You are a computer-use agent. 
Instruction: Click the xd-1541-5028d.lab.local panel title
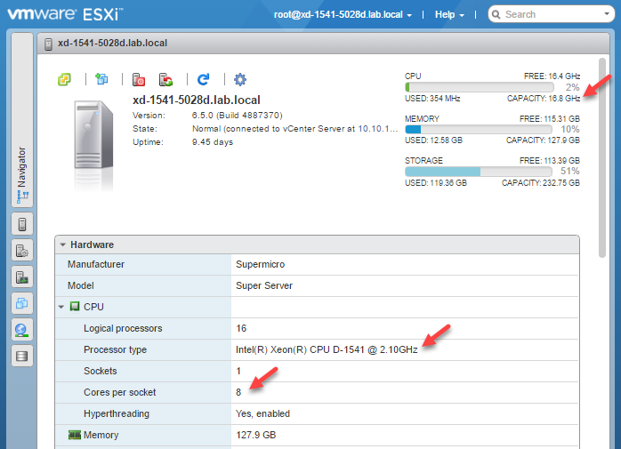pos(112,43)
